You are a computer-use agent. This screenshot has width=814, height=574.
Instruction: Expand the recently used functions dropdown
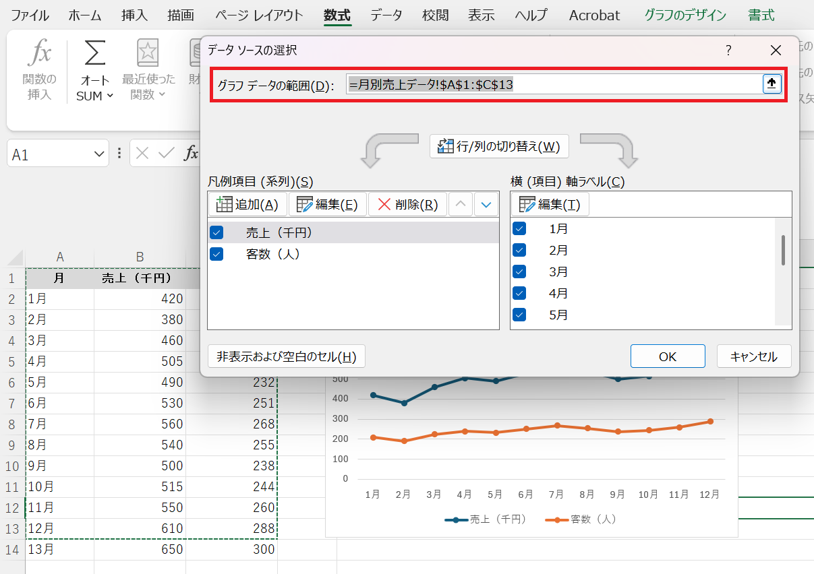click(x=162, y=95)
